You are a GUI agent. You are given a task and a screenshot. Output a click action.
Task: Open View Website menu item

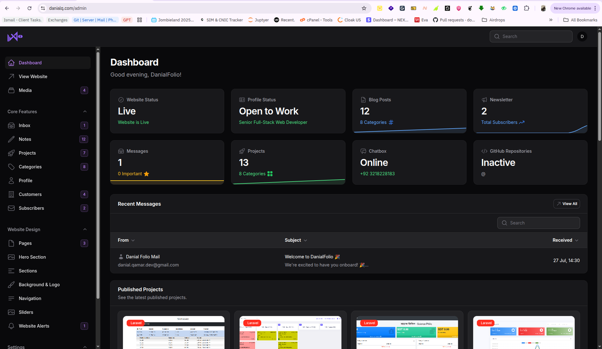[48, 76]
